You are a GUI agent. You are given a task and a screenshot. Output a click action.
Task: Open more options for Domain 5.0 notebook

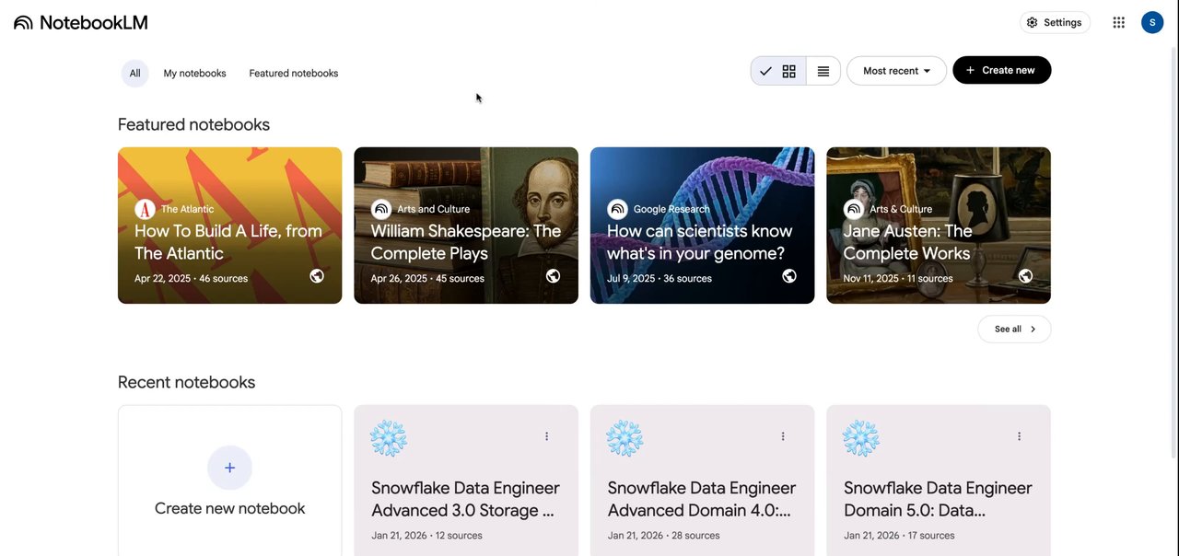[1019, 436]
